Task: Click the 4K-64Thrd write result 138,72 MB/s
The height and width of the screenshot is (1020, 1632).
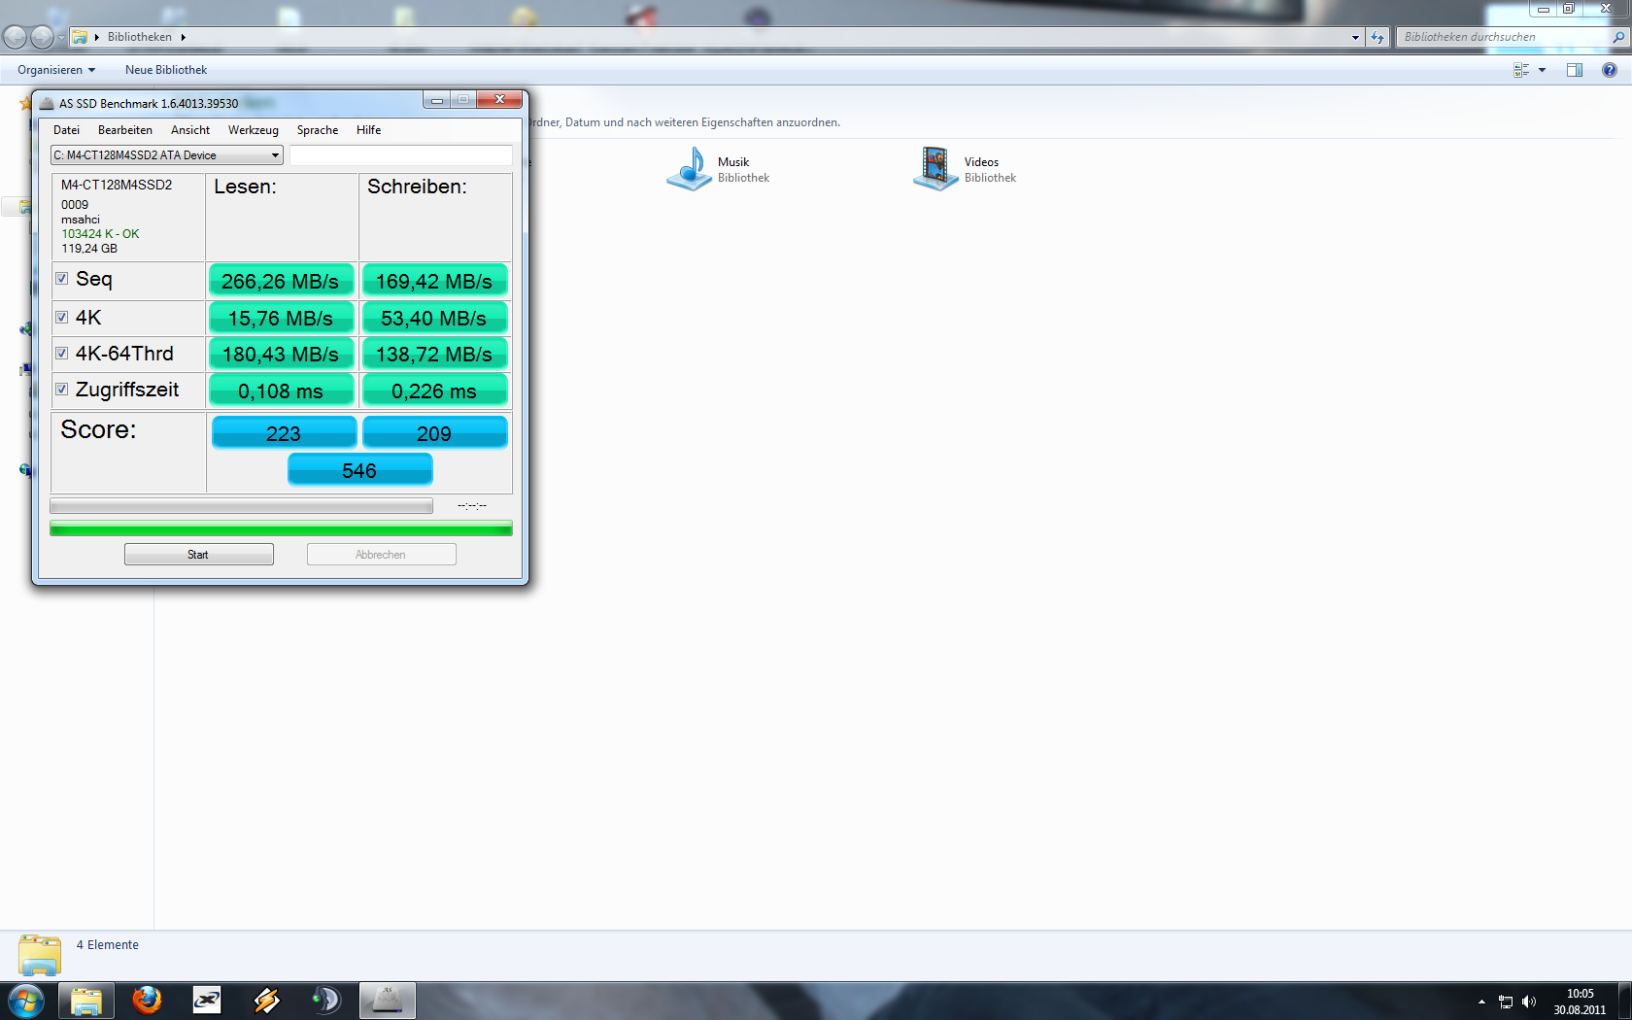Action: tap(434, 354)
